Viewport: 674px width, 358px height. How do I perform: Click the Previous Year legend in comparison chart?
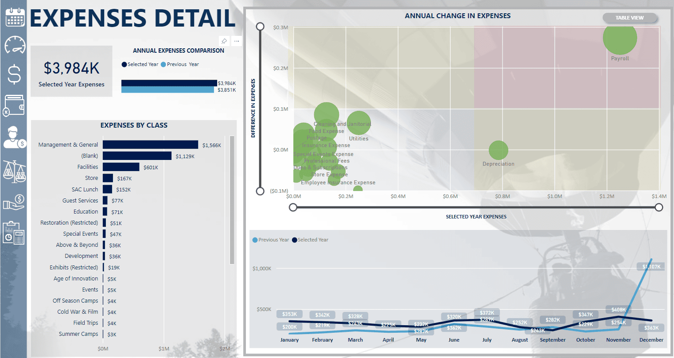(180, 64)
